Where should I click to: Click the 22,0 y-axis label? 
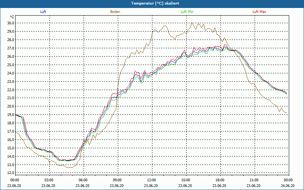(x=11, y=90)
